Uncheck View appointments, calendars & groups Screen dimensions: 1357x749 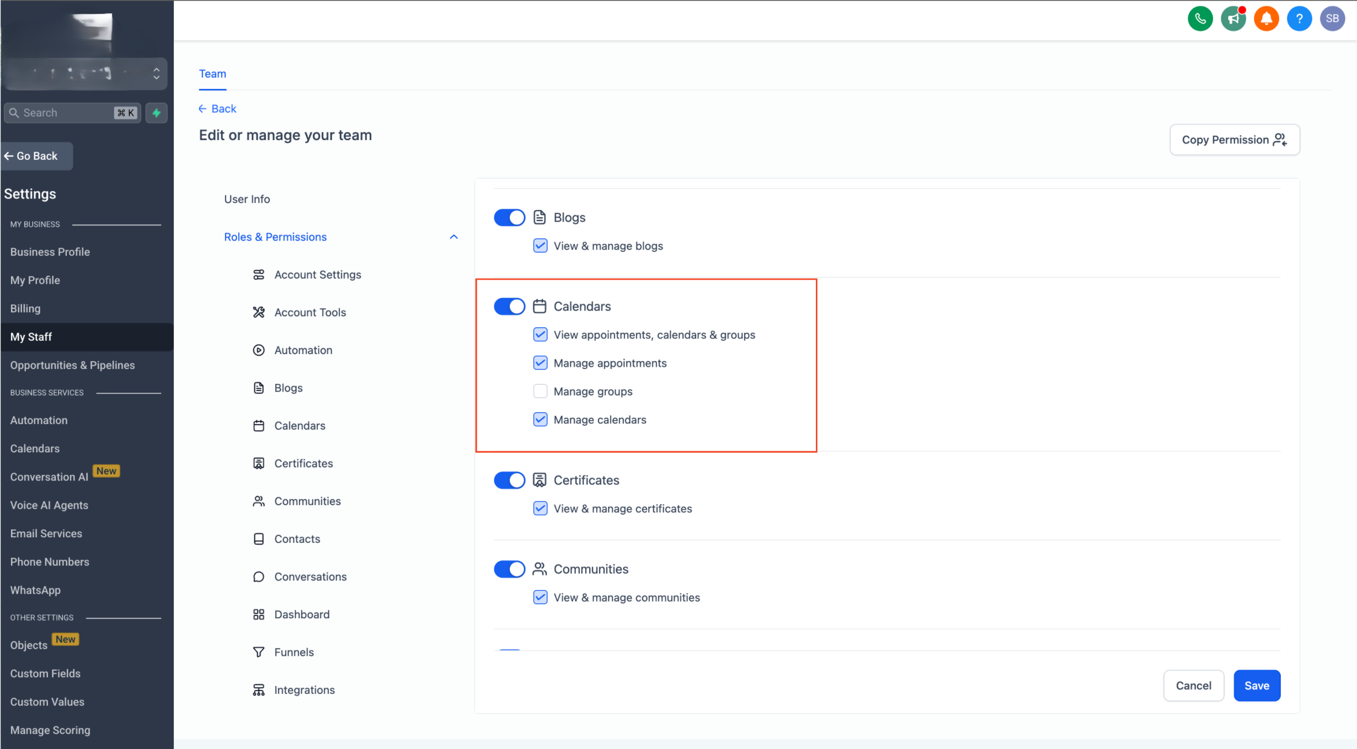click(x=540, y=334)
